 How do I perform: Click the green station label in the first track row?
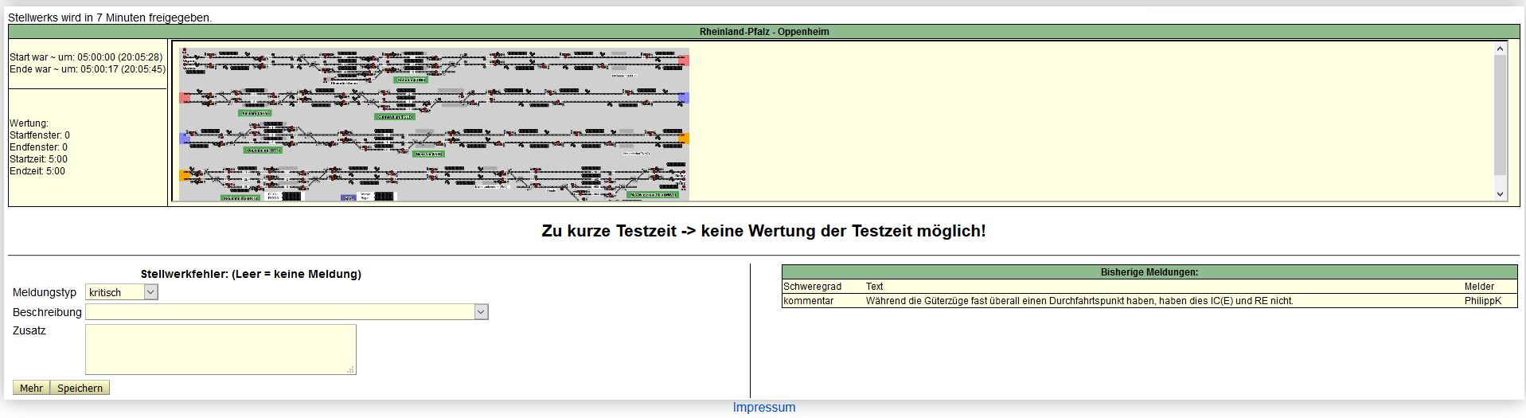411,80
